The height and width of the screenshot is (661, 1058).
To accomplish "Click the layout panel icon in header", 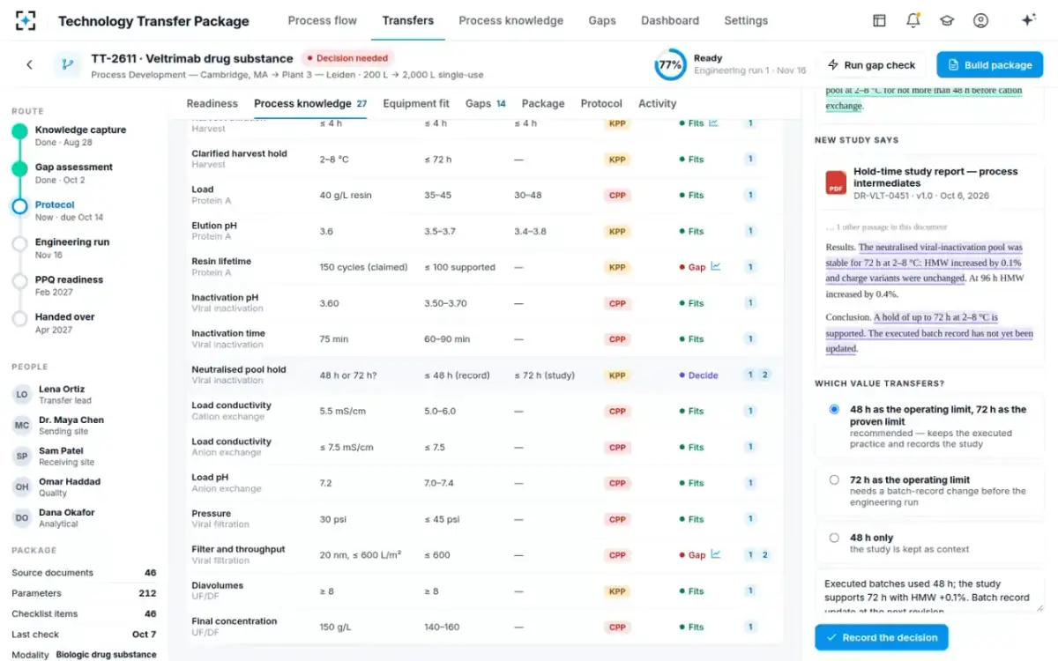I will point(879,20).
